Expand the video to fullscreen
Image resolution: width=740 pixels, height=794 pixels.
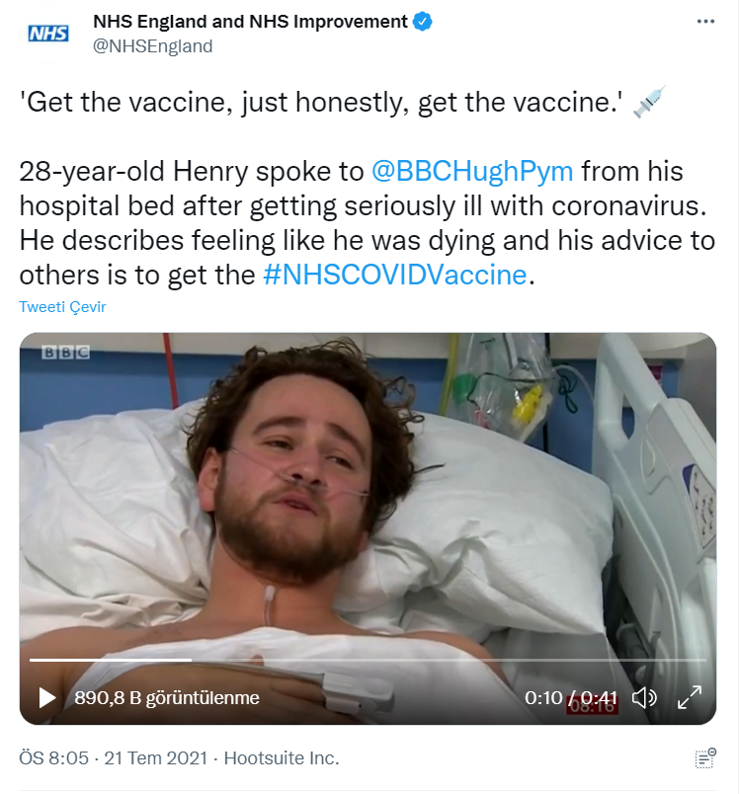689,698
